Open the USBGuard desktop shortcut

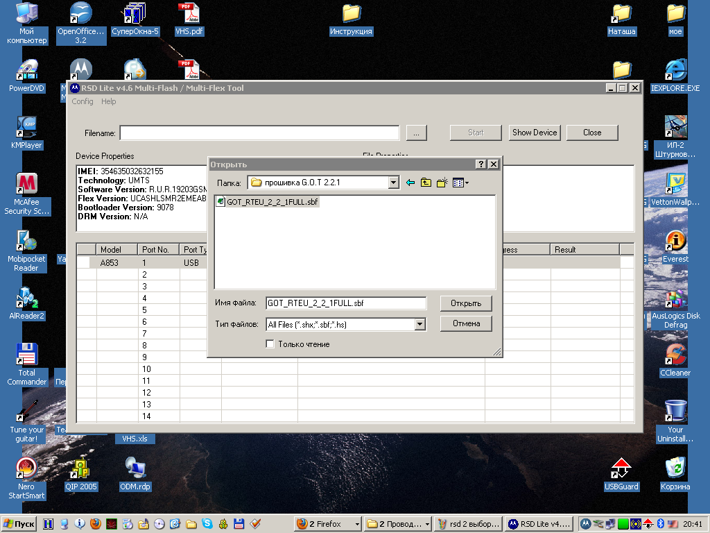coord(622,475)
